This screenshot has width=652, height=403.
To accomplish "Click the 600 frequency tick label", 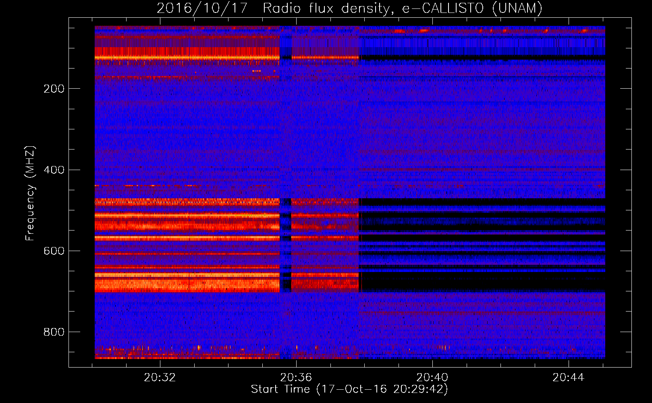I will click(54, 251).
